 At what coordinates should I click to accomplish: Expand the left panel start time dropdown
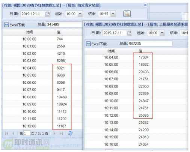[80, 14]
